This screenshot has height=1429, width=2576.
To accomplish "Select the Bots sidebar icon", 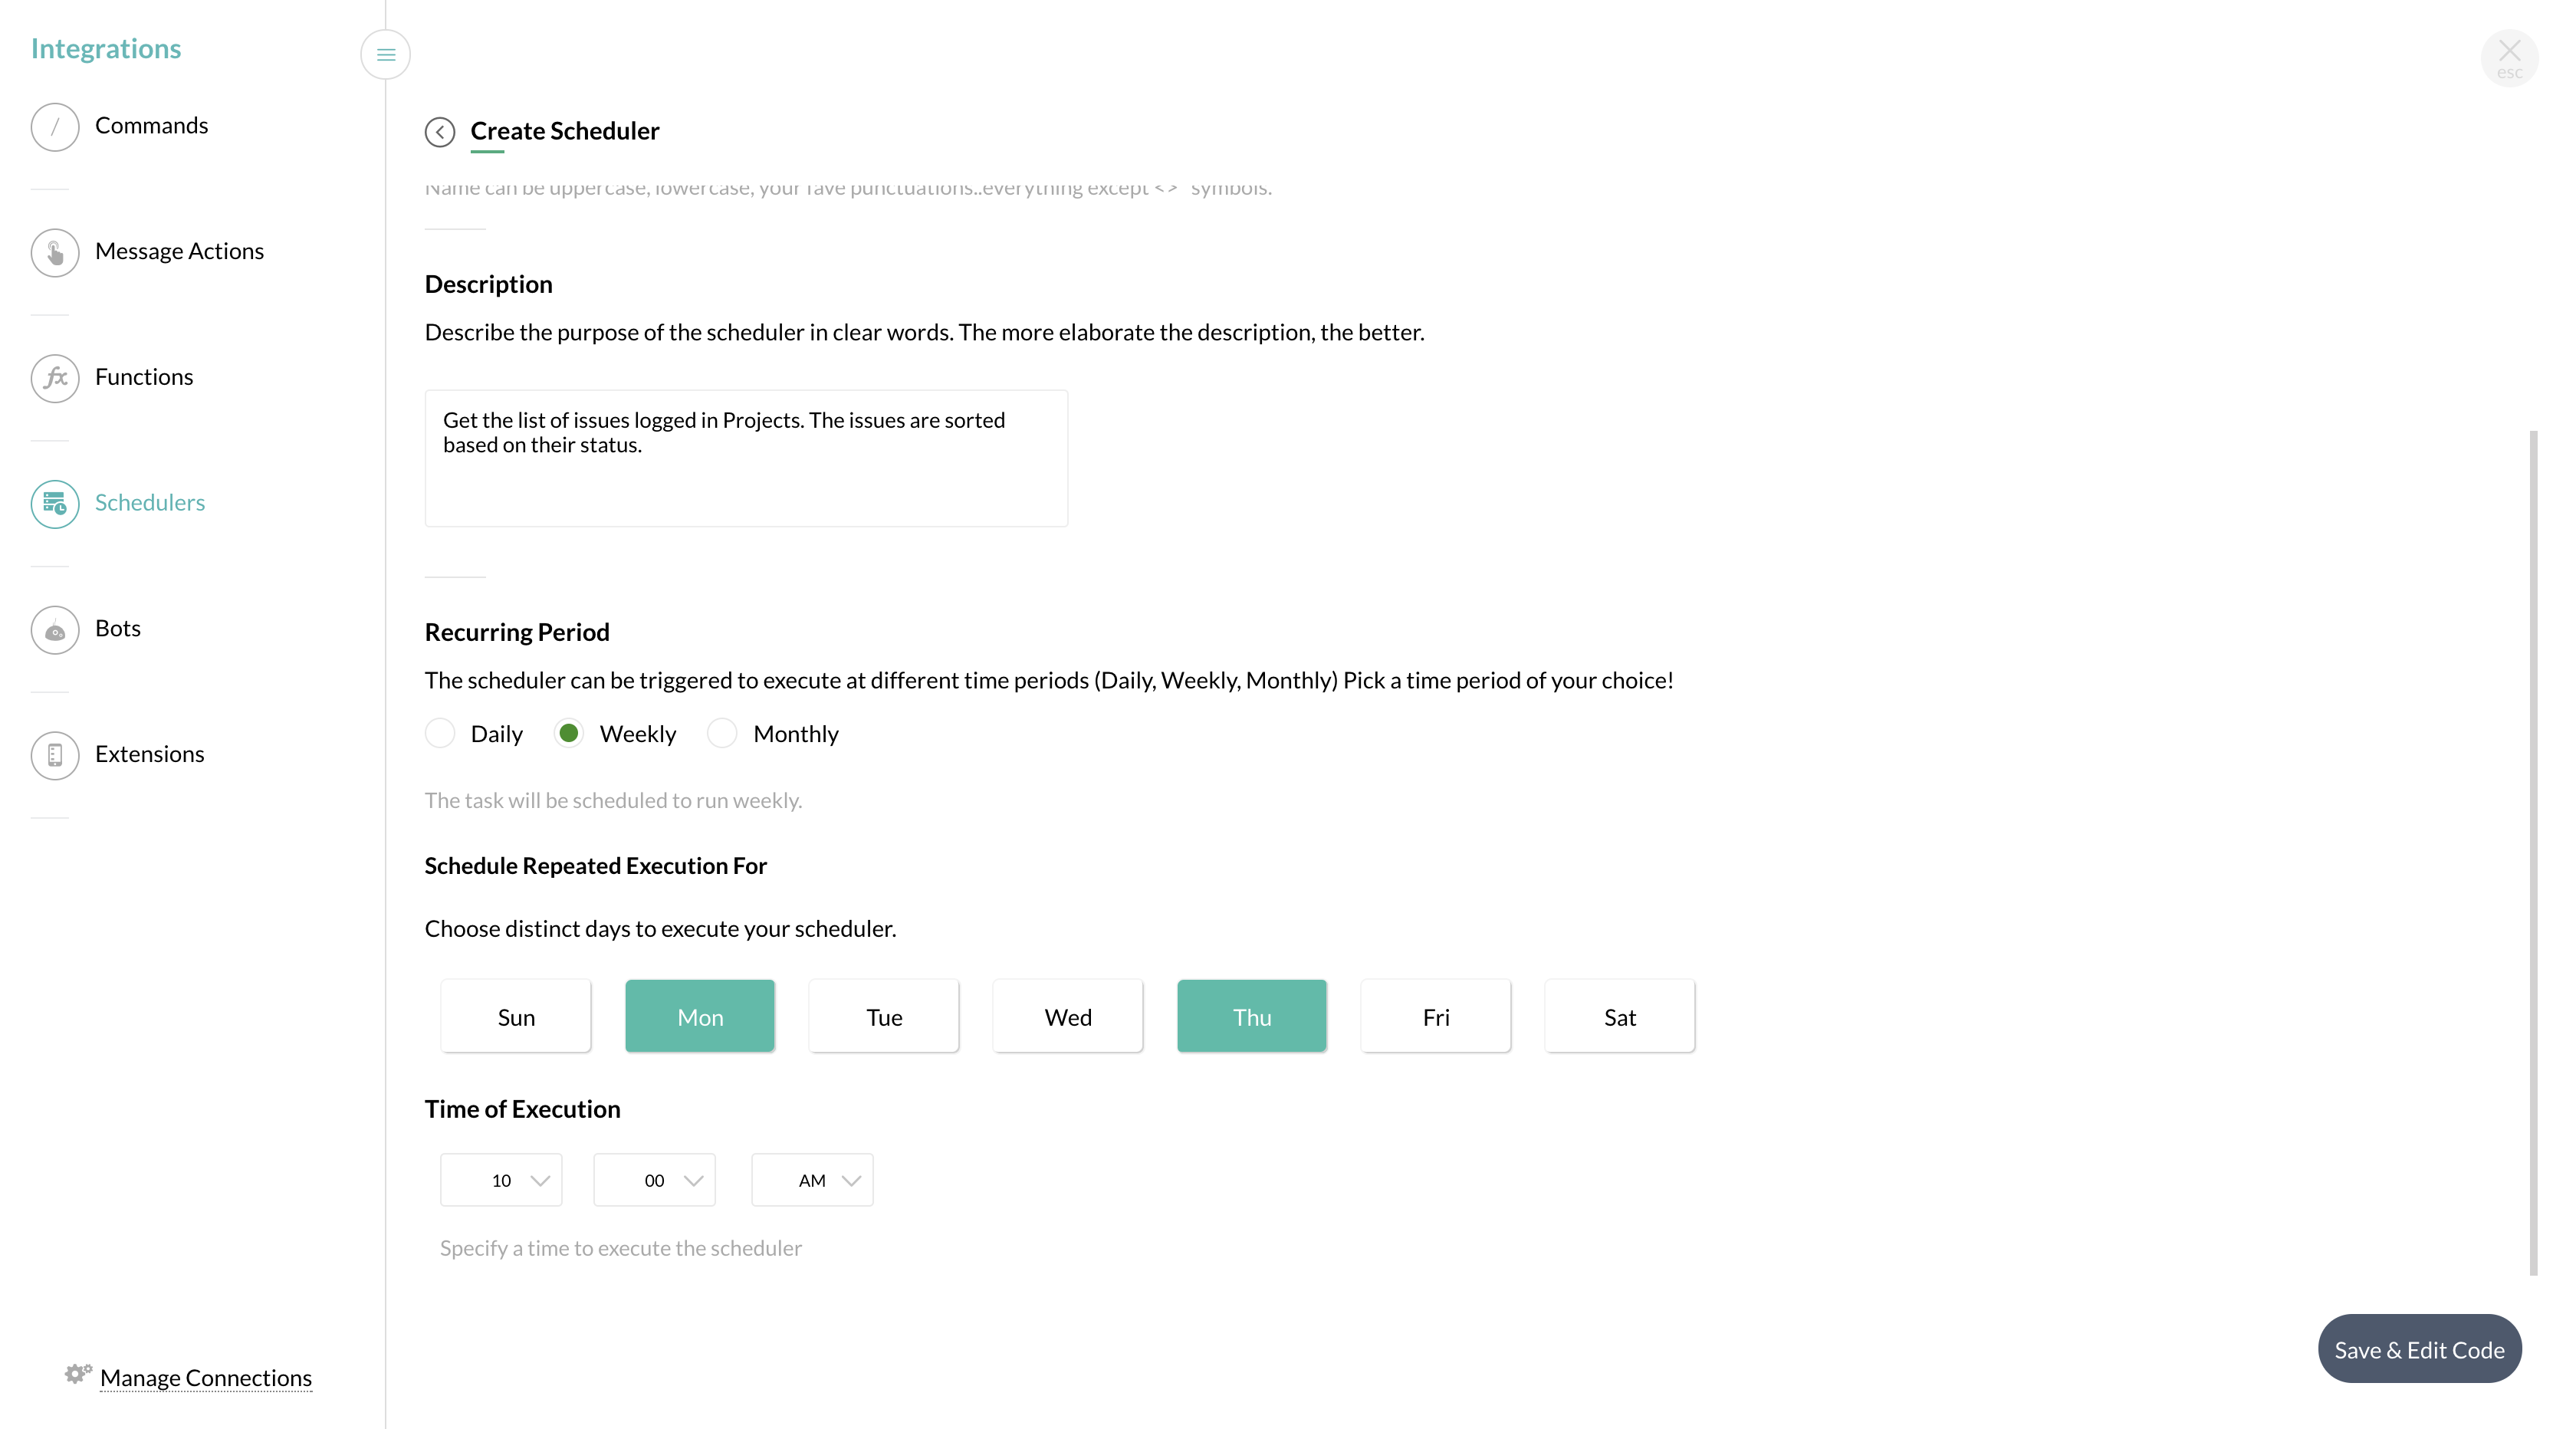I will [x=55, y=630].
